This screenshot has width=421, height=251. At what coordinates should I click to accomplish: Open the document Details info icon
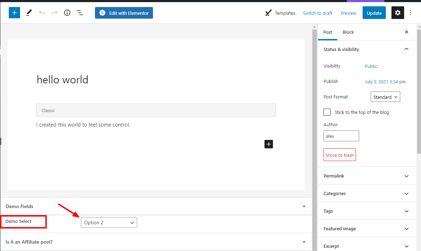tap(67, 13)
